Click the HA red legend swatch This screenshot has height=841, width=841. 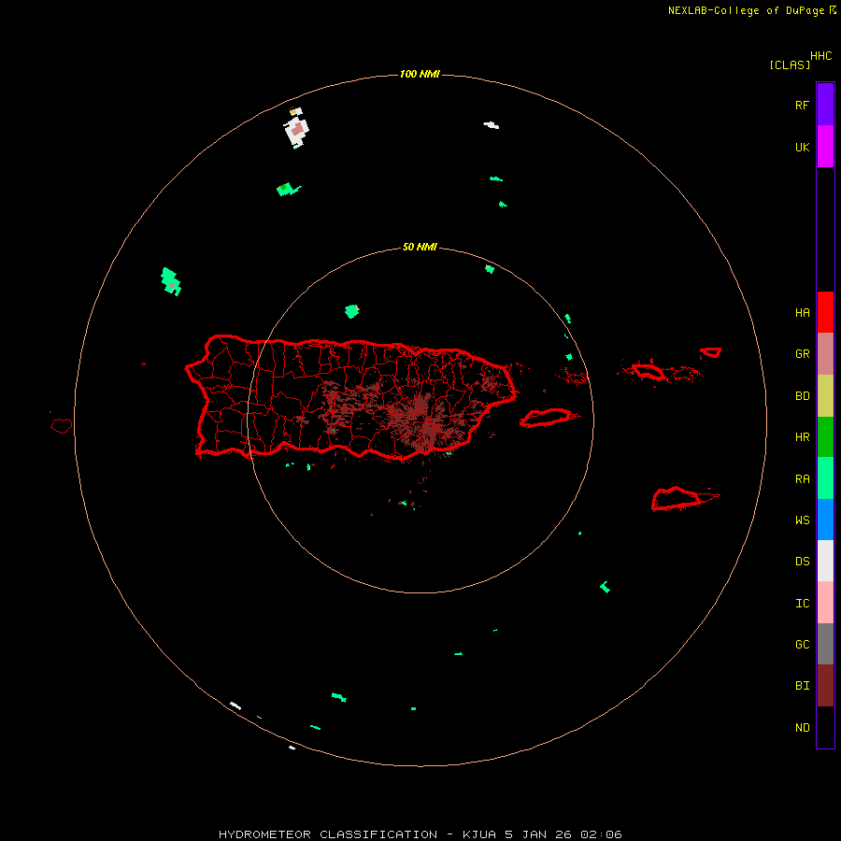tap(825, 312)
